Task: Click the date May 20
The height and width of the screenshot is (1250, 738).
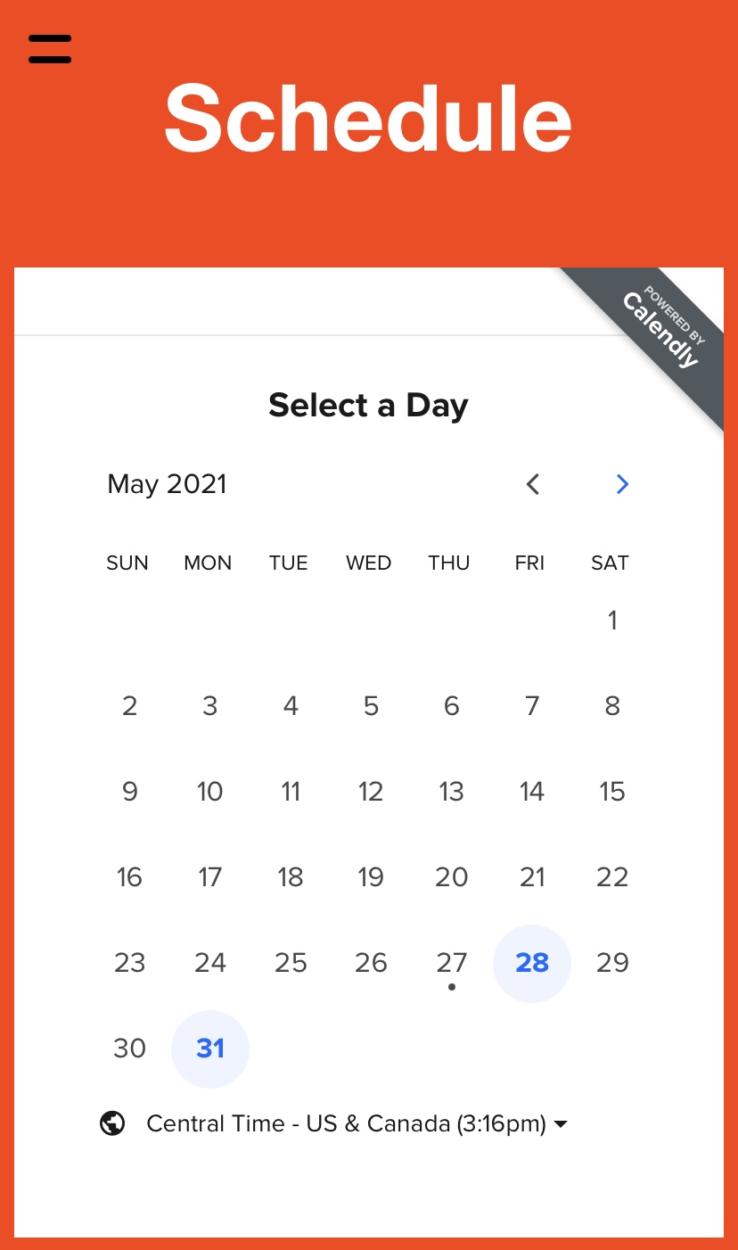Action: (x=452, y=877)
